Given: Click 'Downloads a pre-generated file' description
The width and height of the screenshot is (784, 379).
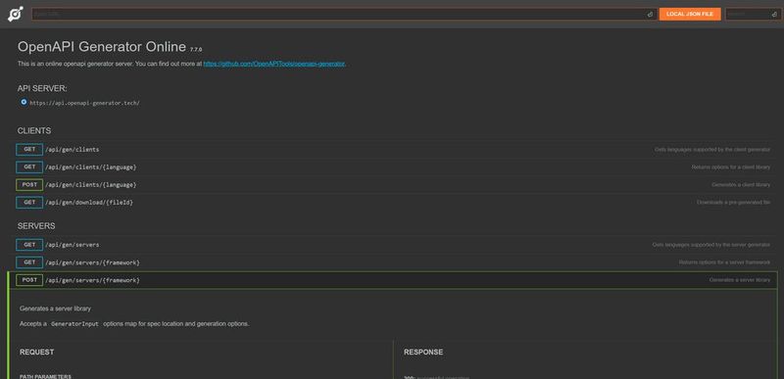Looking at the screenshot, I should tap(733, 203).
